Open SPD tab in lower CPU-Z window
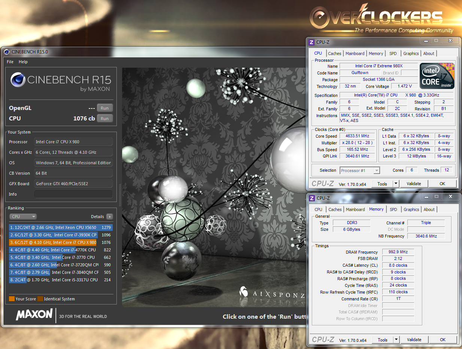Viewport: 462px width, 349px height. pos(393,209)
